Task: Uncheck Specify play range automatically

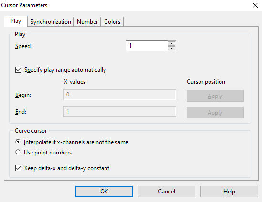Action: point(19,70)
